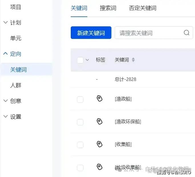The image size is (195, 177).
Task: Switch to the 搜索词 tab
Action: [x=108, y=8]
